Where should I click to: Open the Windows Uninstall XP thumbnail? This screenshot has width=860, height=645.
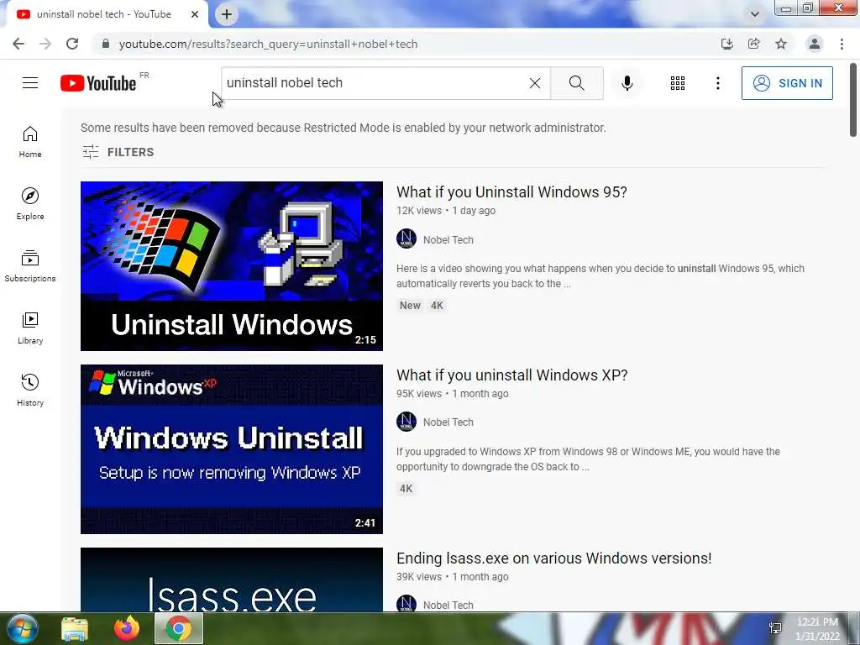232,449
